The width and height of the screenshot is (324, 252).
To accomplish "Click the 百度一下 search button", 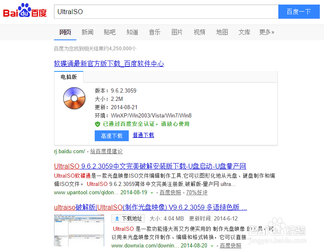I will [299, 12].
